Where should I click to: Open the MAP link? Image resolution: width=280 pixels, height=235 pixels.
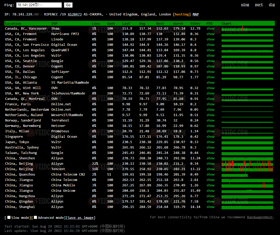[196, 14]
